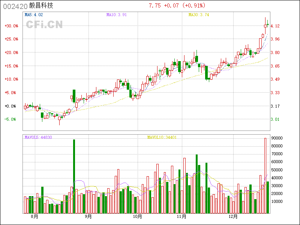The image size is (300, 225).
Task: Click the stock code 002420
Action: pyautogui.click(x=14, y=6)
